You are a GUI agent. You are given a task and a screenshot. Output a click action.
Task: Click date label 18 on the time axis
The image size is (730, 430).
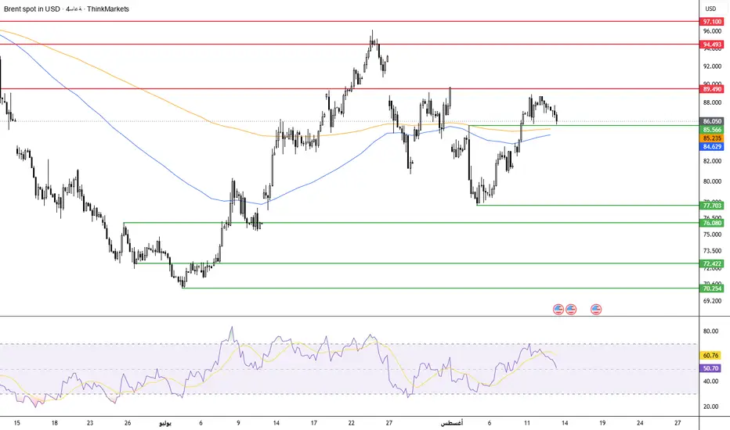(55, 423)
